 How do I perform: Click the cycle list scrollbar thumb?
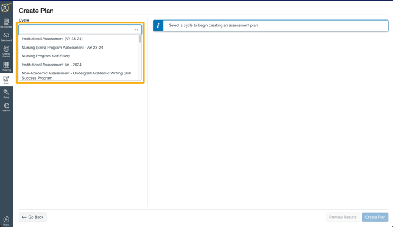click(x=140, y=39)
